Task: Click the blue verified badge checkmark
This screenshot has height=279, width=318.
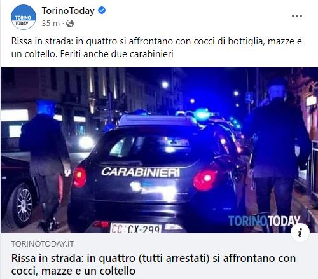Action: click(102, 10)
